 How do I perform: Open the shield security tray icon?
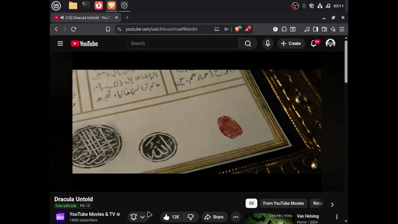coord(312,6)
